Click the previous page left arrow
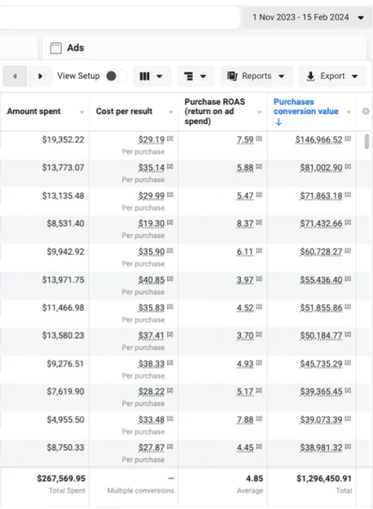Screen dimensions: 373x509 click(x=15, y=76)
